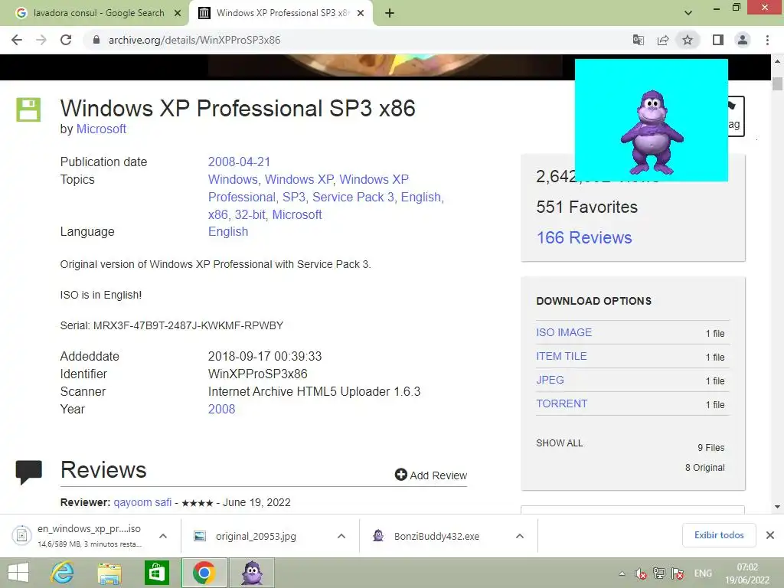Viewport: 784px width, 588px height.
Task: Download the TORRENT option
Action: (x=561, y=403)
